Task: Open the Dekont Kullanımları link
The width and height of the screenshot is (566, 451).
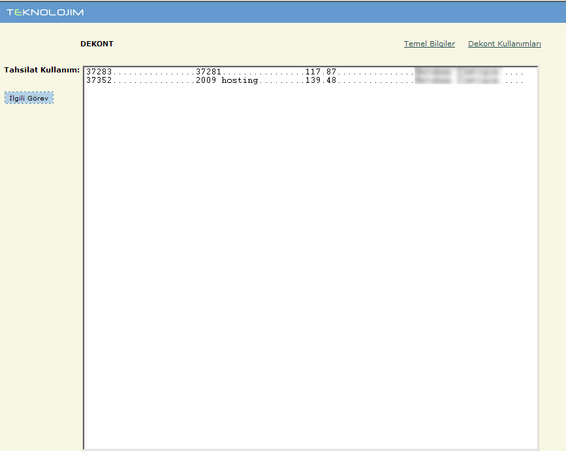Action: pos(504,44)
